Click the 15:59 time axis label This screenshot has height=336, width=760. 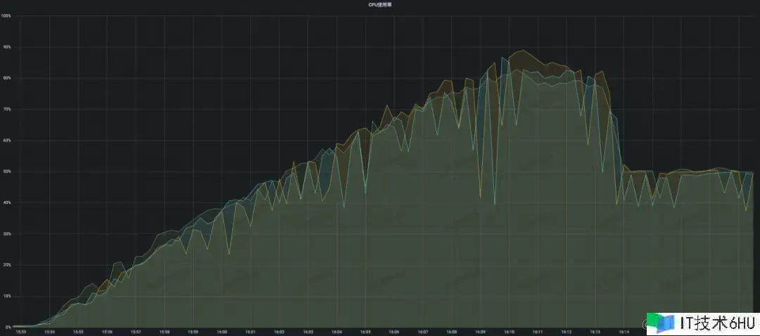click(x=193, y=332)
